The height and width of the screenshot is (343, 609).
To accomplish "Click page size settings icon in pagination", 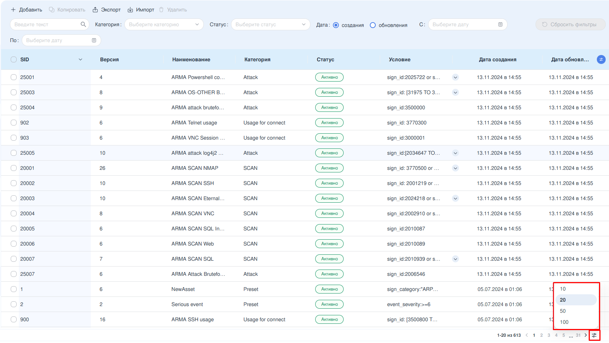I will coord(594,335).
